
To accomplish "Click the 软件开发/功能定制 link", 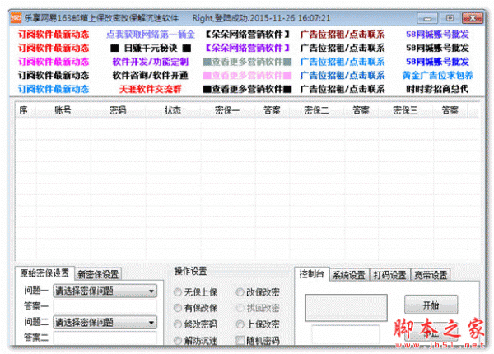I will 151,62.
